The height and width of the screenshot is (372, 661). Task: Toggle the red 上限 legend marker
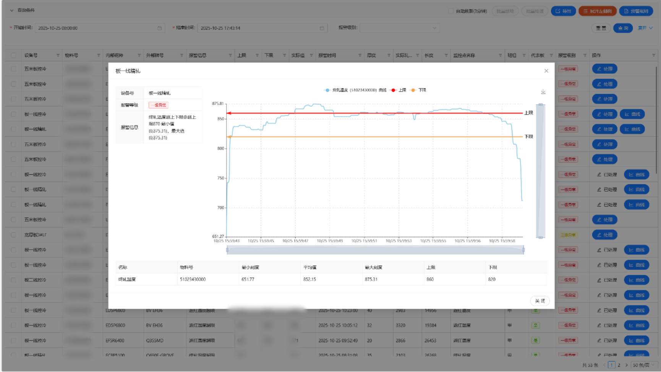(394, 90)
